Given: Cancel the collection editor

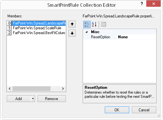Looking at the screenshot, I should click(x=144, y=110).
